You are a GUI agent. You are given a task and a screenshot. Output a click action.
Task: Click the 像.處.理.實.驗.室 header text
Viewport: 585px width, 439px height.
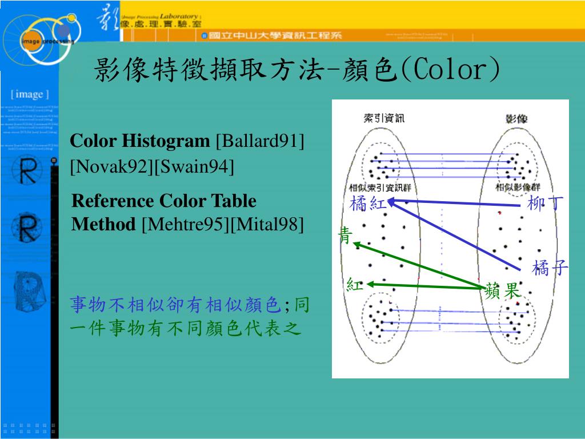click(161, 24)
